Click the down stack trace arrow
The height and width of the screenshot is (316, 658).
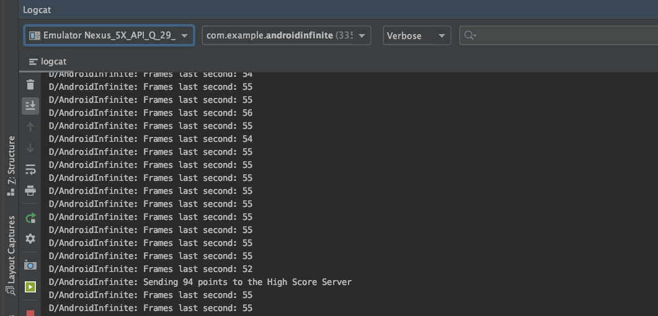pyautogui.click(x=30, y=148)
